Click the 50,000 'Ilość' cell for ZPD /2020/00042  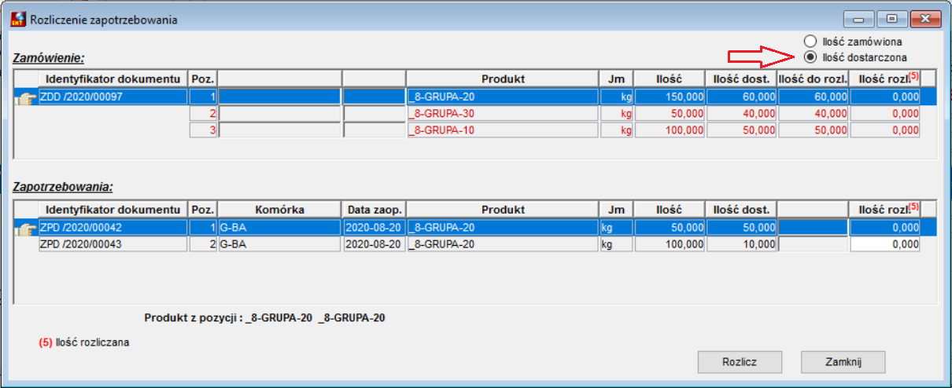(670, 228)
